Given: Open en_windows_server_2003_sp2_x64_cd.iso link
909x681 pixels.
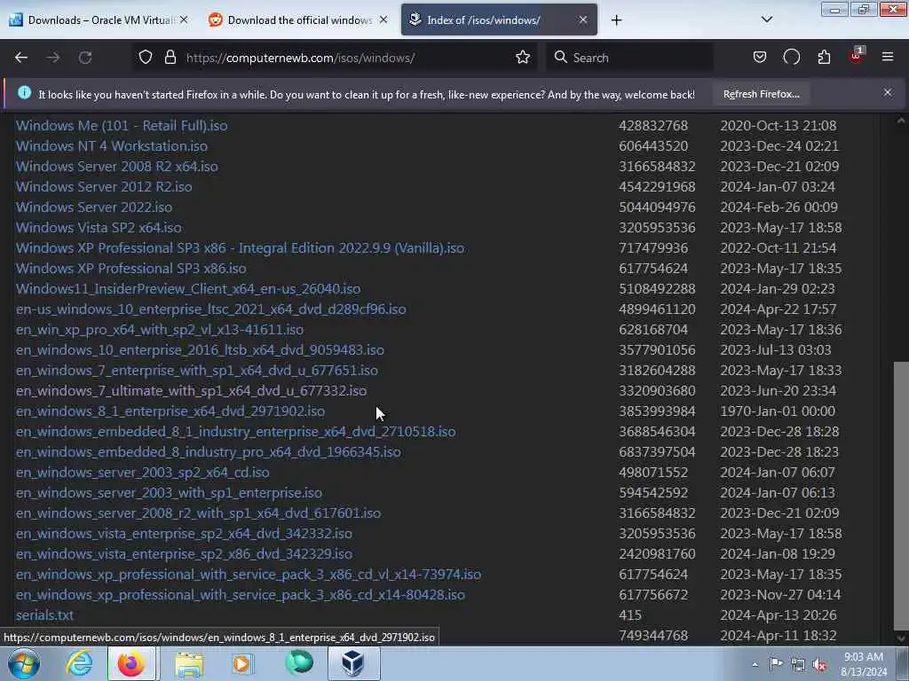Looking at the screenshot, I should pos(143,473).
